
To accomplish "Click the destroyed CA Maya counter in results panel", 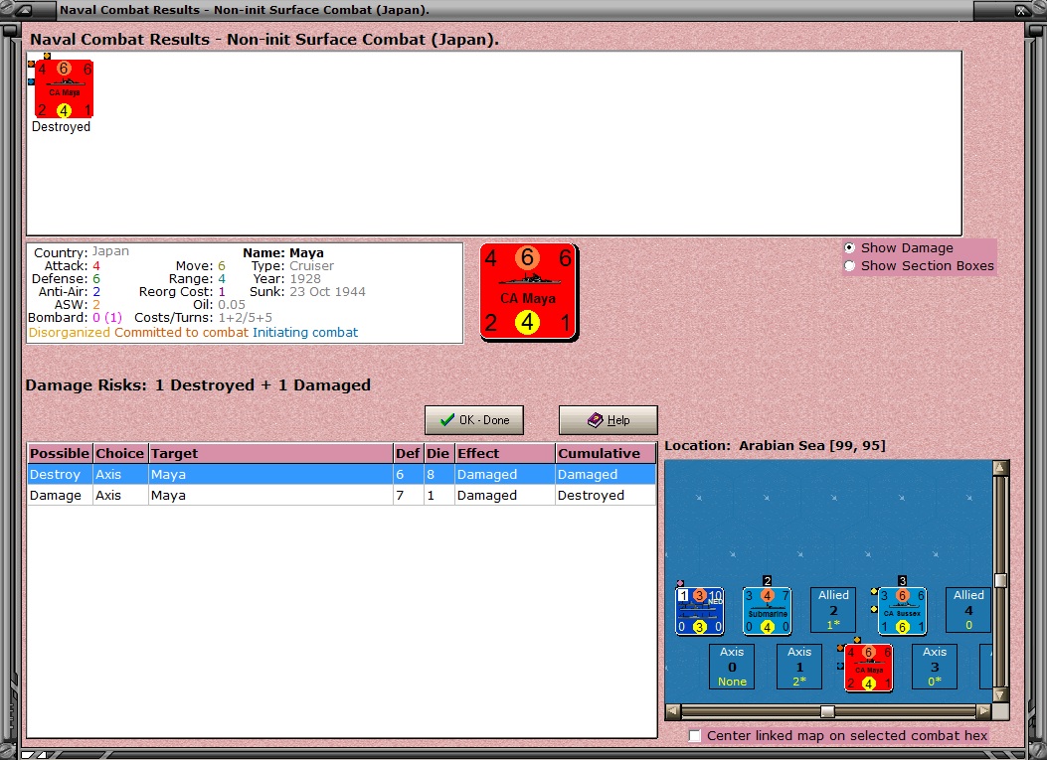I will pyautogui.click(x=64, y=88).
